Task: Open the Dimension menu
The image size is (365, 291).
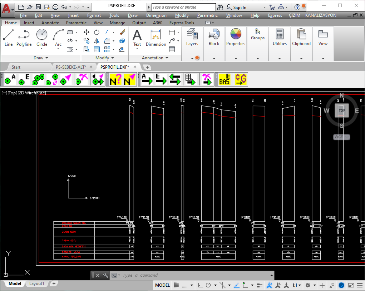Action: tap(156, 15)
